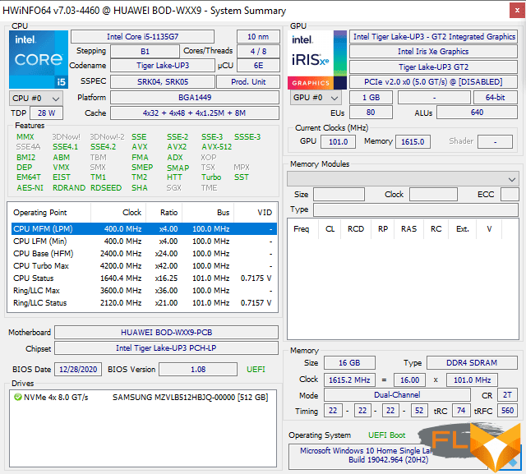Select the CPU MFM (LPM) row

click(x=144, y=229)
